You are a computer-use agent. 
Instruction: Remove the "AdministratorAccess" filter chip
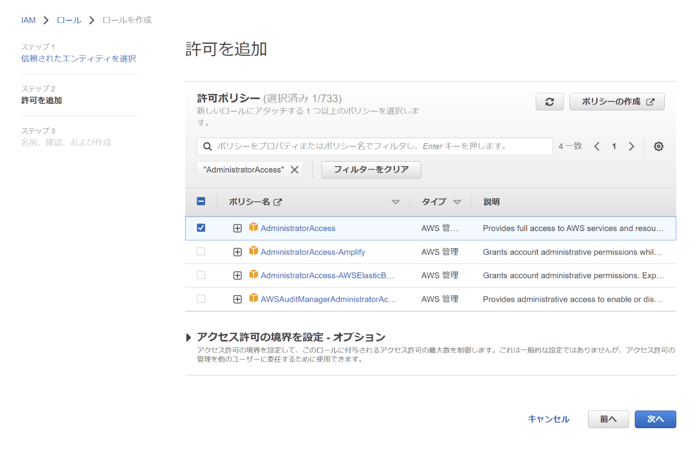coord(295,170)
